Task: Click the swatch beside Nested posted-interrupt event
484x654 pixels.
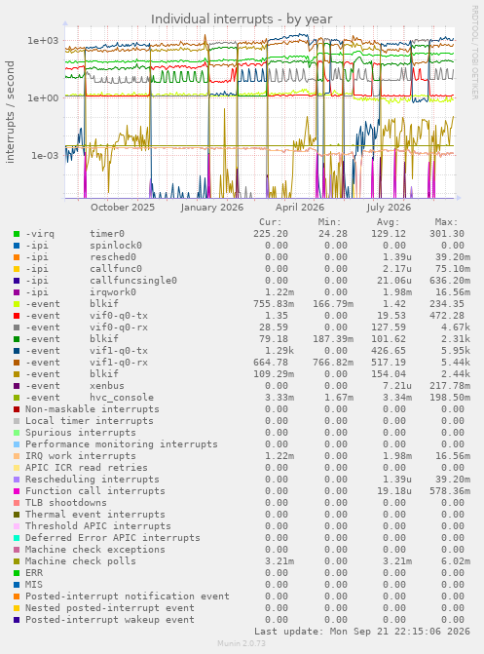Action: 17,607
